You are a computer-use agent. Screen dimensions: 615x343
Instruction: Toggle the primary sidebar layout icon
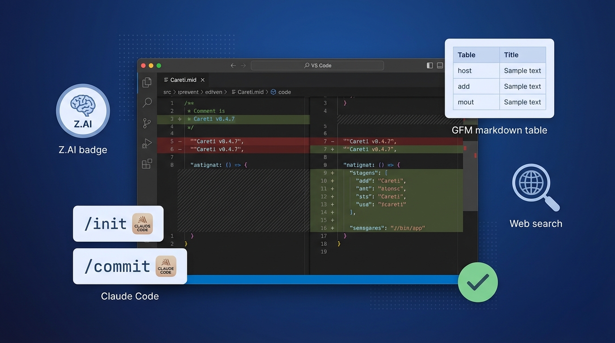430,66
